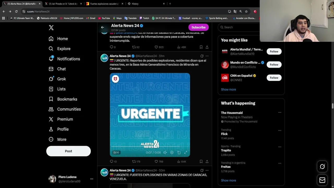
Task: Open Lists in sidebar
Action: click(x=57, y=89)
